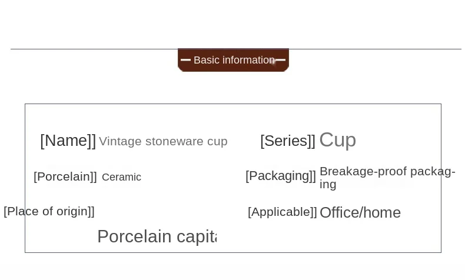Click the Breakage-proof packaging text
Screen dimensions: 465x280
(387, 178)
